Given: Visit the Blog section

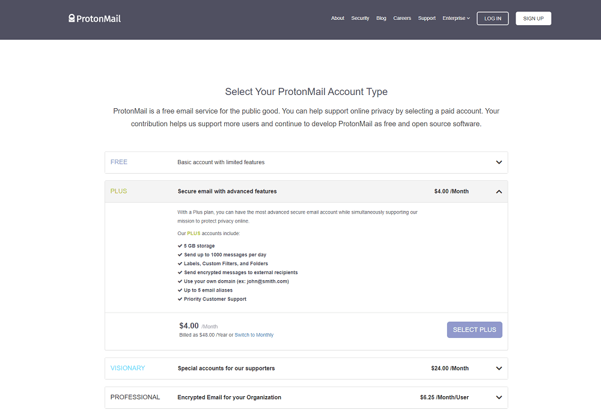Looking at the screenshot, I should (x=381, y=18).
